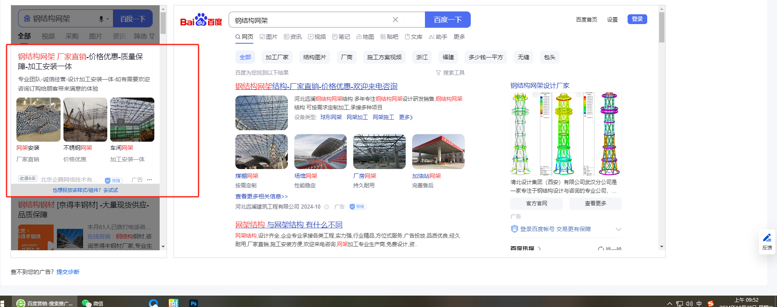The width and height of the screenshot is (777, 307).
Task: Open the 搜索工具 search tools filter
Action: click(450, 73)
